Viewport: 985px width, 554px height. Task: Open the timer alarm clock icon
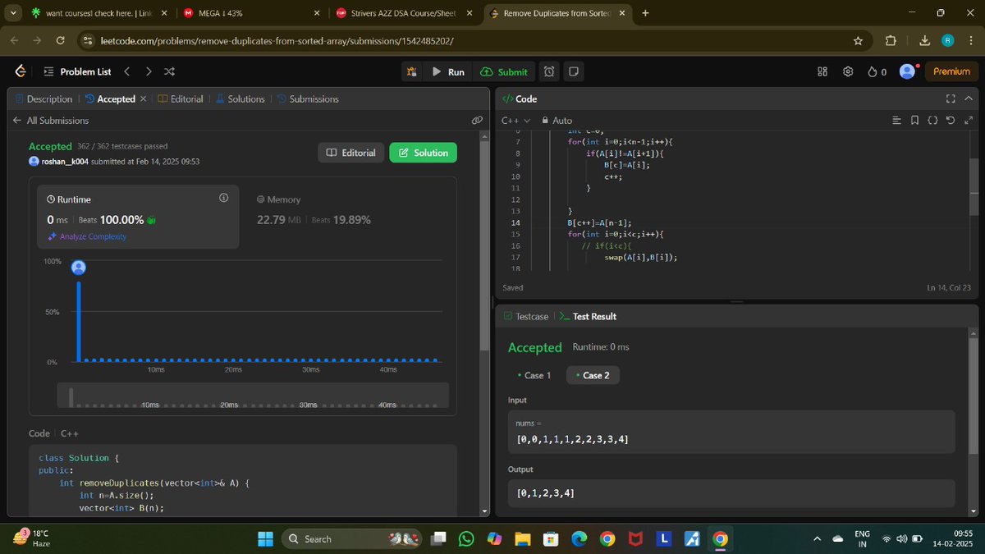coord(549,71)
